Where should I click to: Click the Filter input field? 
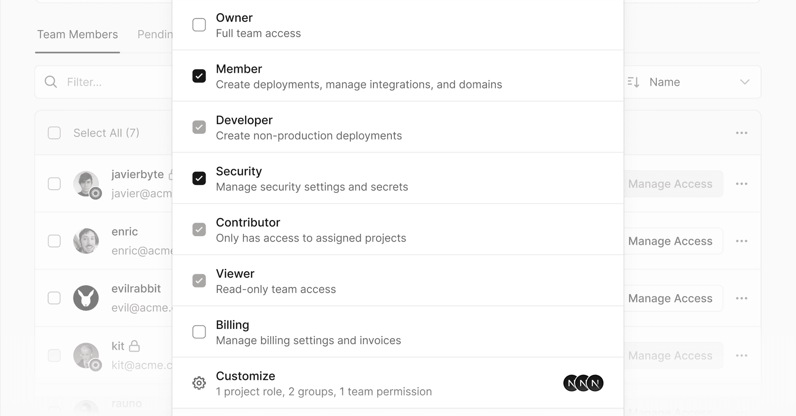point(116,82)
